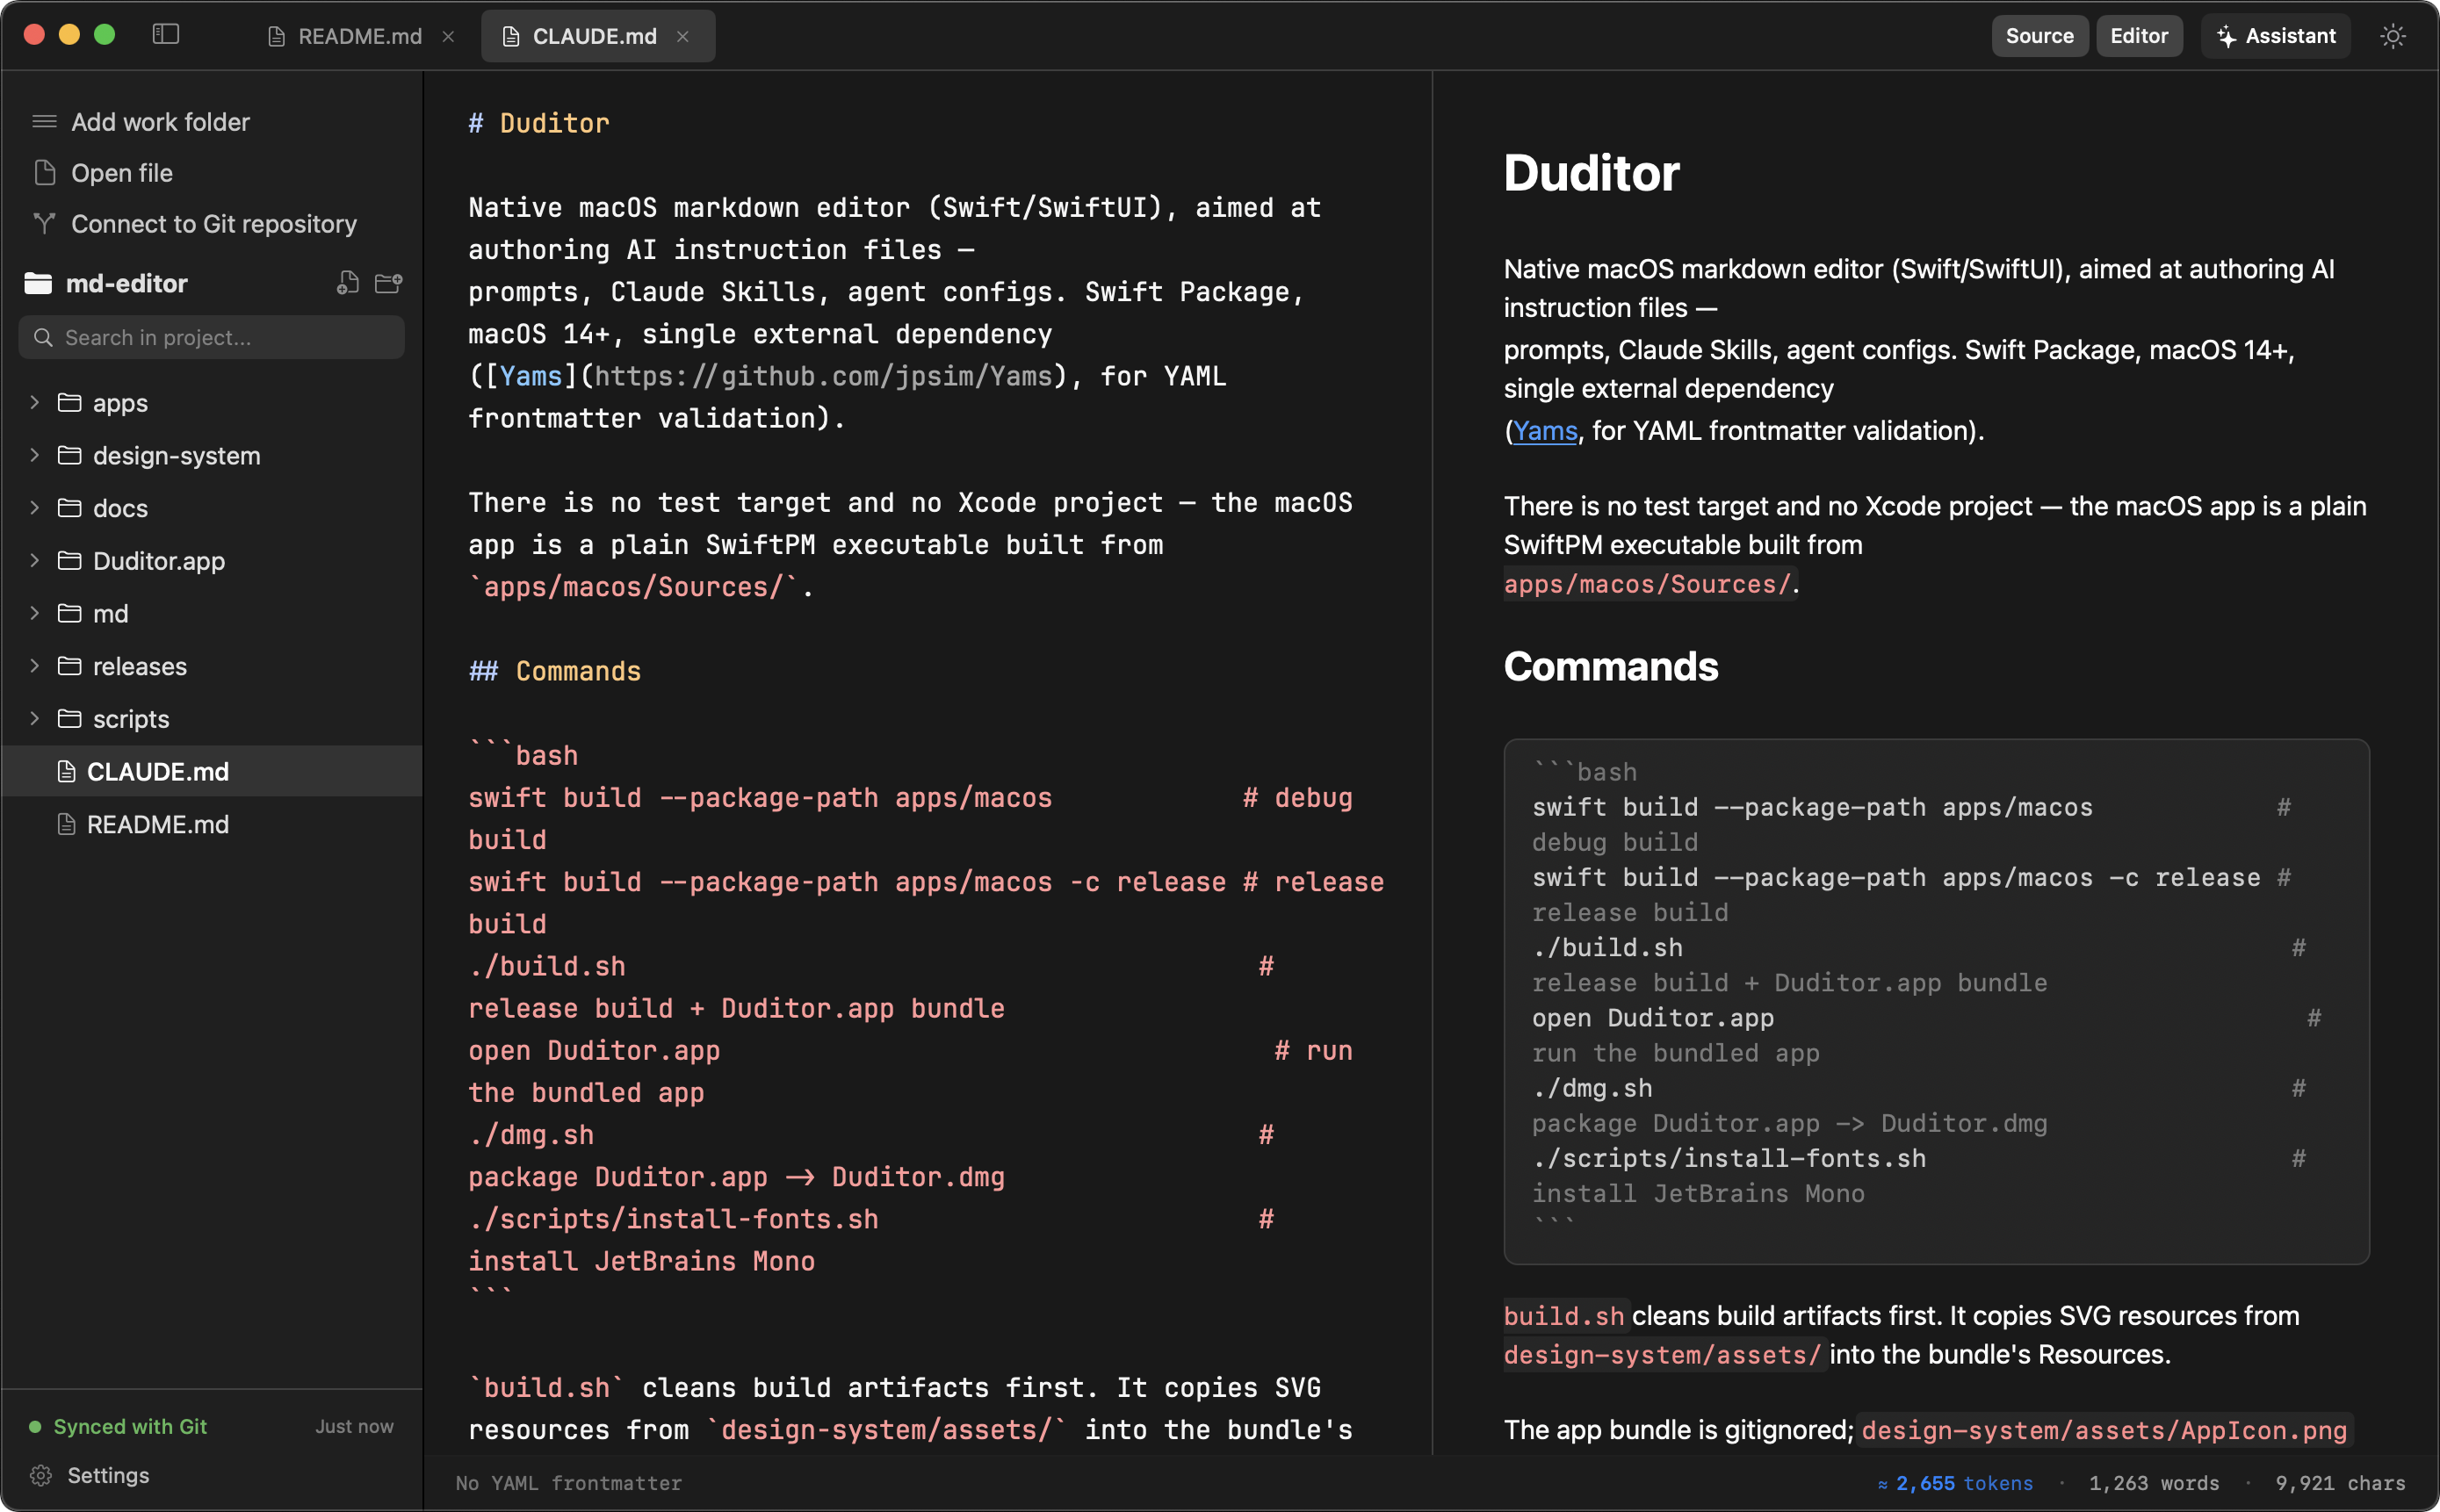Screen dimensions: 2440x1512
Task: Open the Assistant panel
Action: click(x=2275, y=36)
